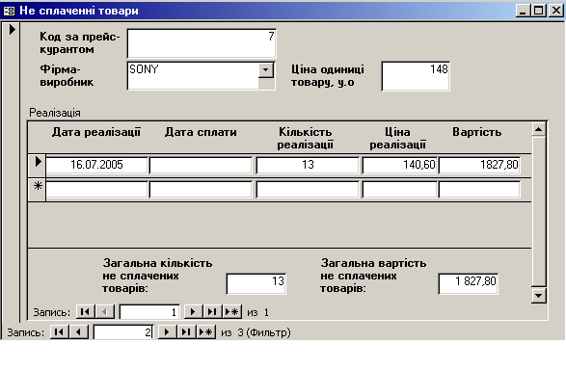Click empty Дата сплати cell in new row
The height and width of the screenshot is (370, 566).
click(201, 190)
